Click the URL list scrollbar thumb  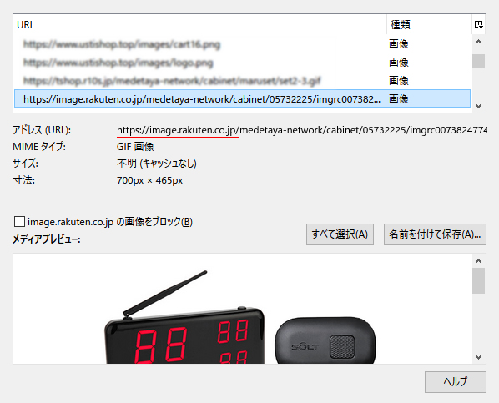click(478, 61)
